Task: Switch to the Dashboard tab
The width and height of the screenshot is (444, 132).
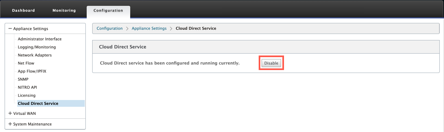Action: pos(23,10)
